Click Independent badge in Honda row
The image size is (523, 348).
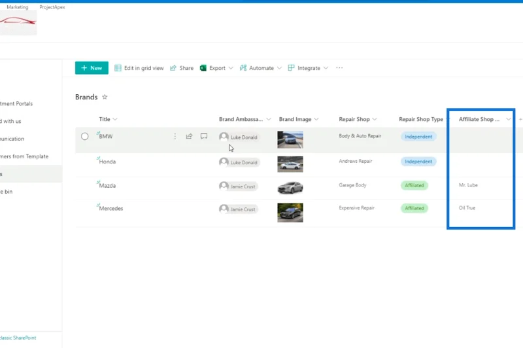click(x=418, y=162)
